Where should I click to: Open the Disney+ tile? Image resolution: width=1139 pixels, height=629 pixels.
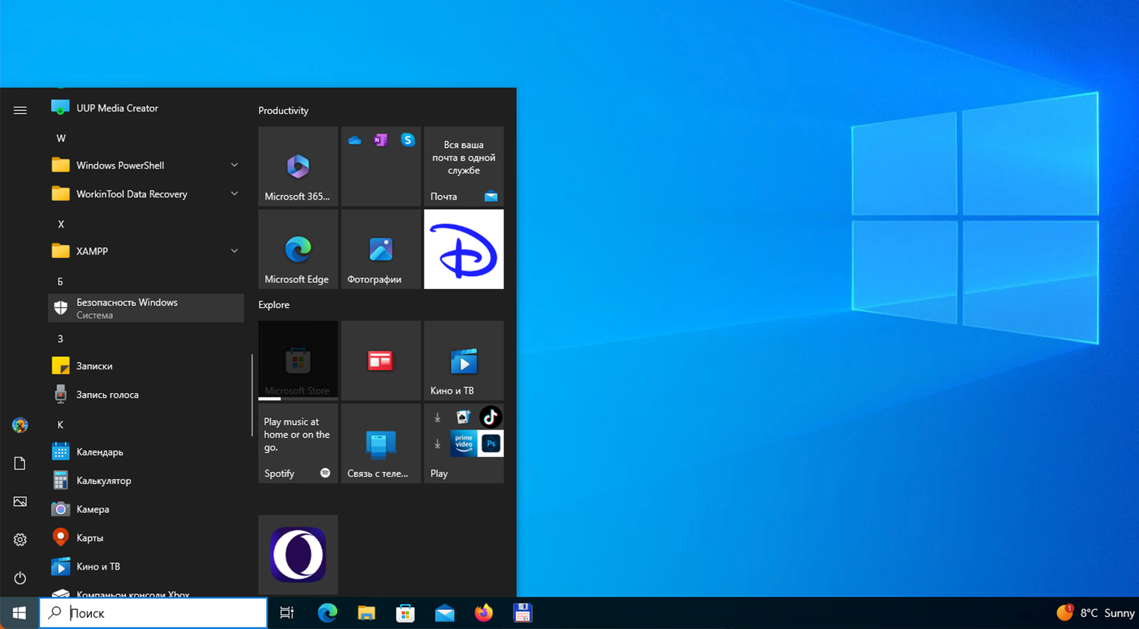pyautogui.click(x=464, y=250)
